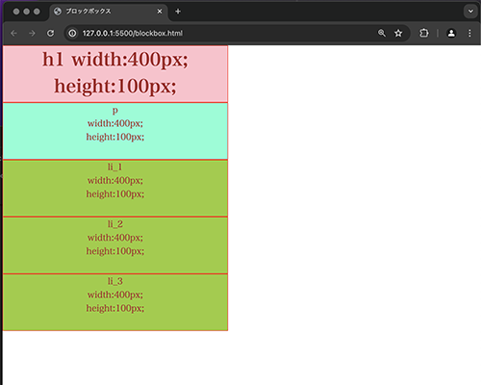Click the li_3 label

point(115,281)
